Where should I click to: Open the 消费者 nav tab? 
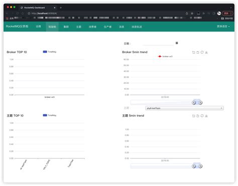[92, 27]
